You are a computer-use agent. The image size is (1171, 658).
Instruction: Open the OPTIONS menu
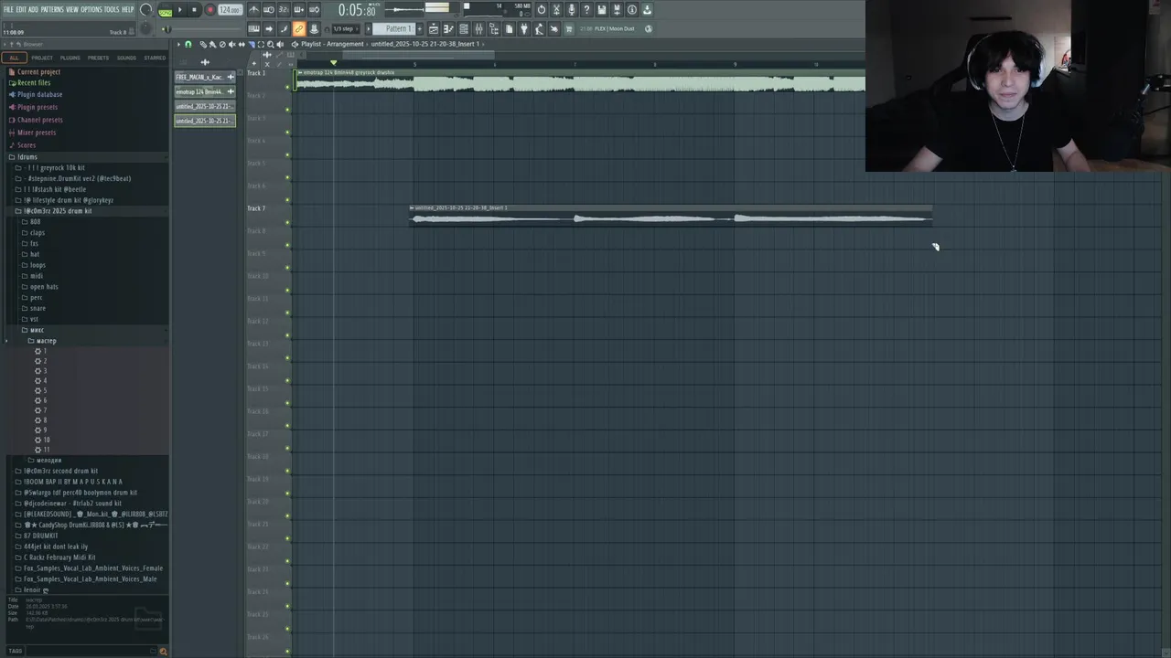click(x=91, y=10)
